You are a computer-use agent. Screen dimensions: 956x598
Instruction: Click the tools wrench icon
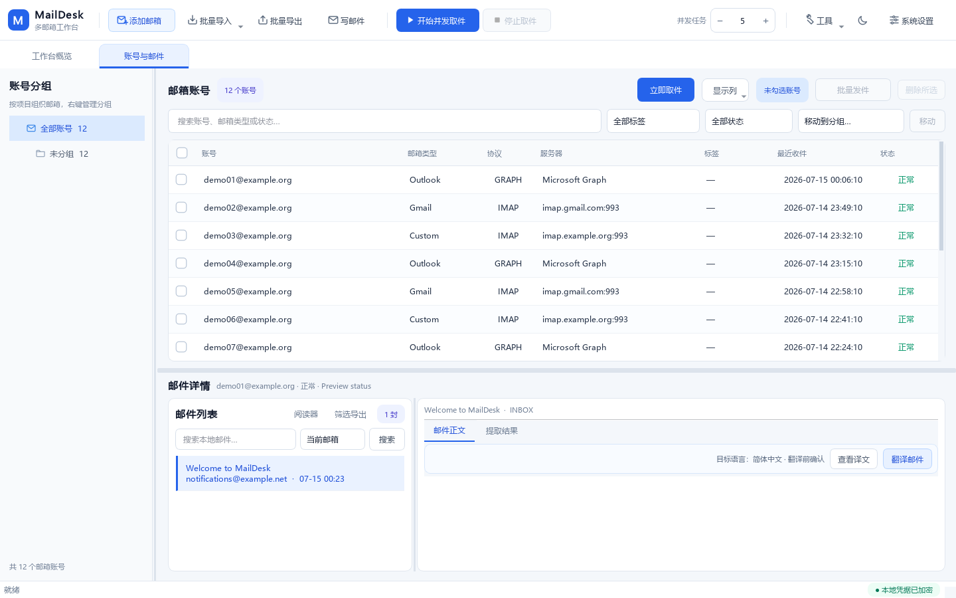810,20
